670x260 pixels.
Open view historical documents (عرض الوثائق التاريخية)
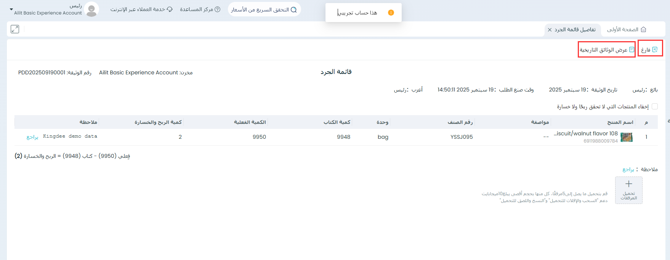click(606, 50)
